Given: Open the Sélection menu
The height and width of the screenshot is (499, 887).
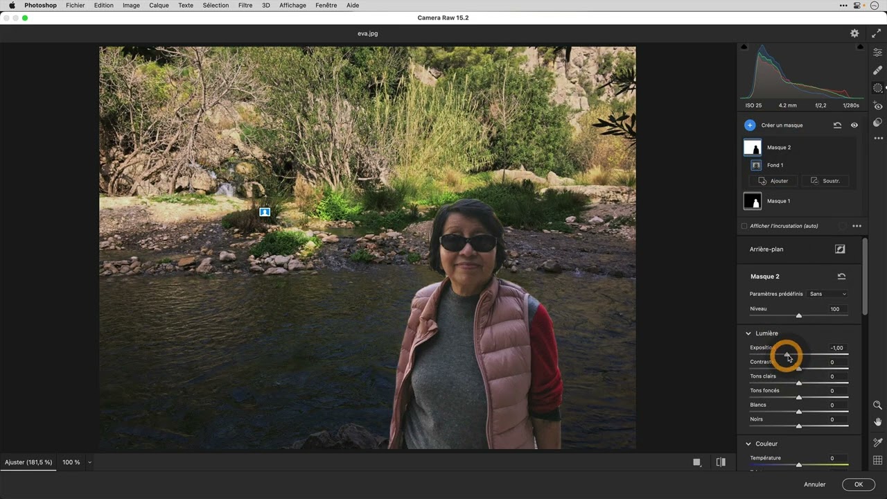Looking at the screenshot, I should tap(216, 6).
